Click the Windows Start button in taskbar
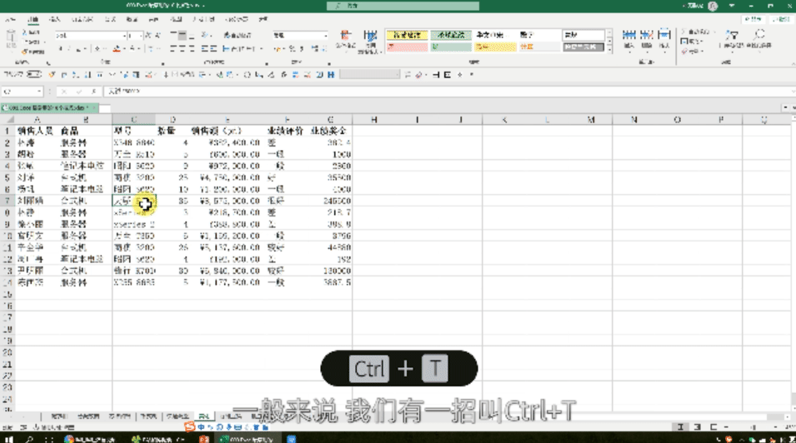The height and width of the screenshot is (443, 796). point(8,437)
